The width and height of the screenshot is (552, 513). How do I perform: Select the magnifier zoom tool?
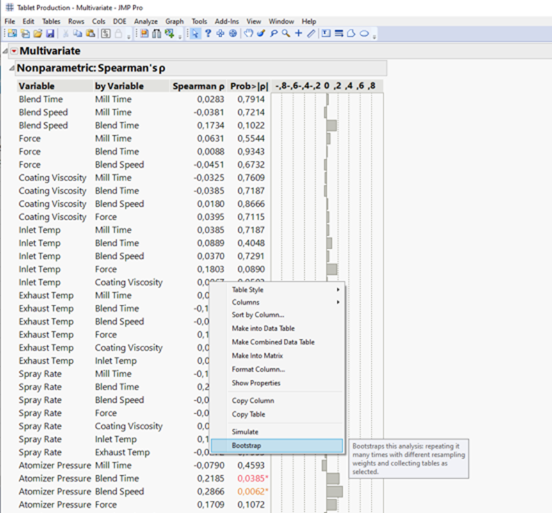tap(286, 33)
